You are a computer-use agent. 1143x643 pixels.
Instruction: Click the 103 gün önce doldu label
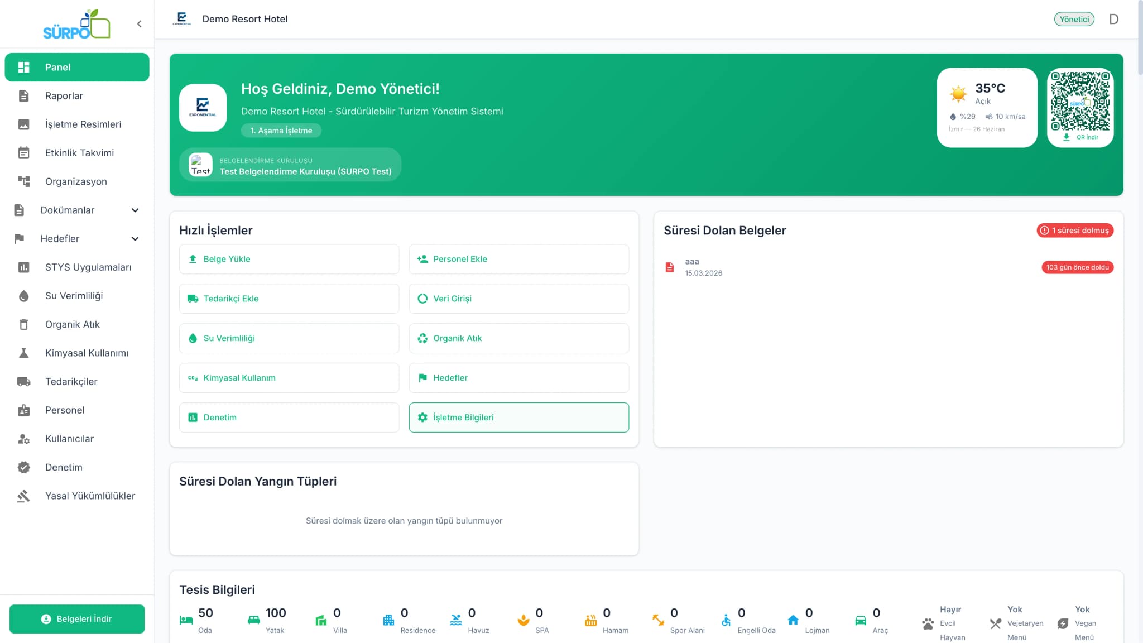[1077, 267]
